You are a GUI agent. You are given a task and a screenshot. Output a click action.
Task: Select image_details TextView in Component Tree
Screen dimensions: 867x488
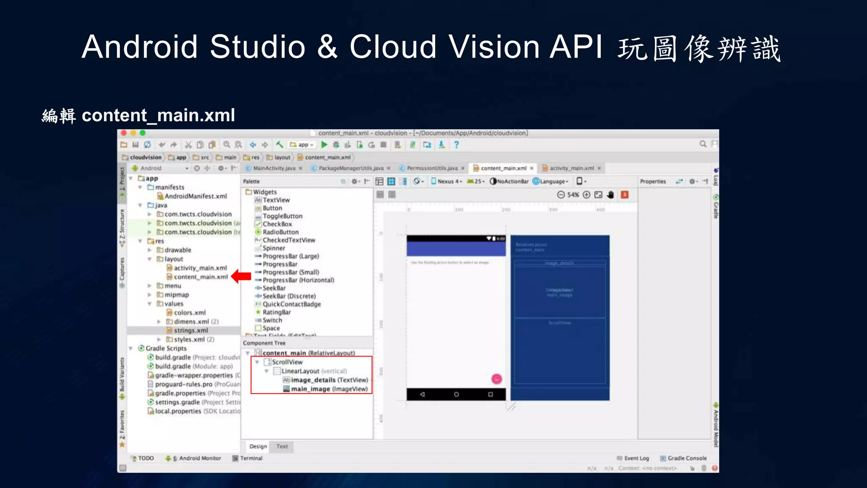point(325,380)
